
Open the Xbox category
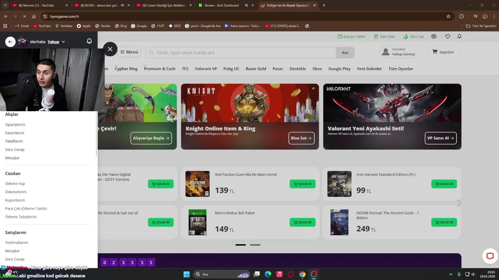tap(317, 69)
